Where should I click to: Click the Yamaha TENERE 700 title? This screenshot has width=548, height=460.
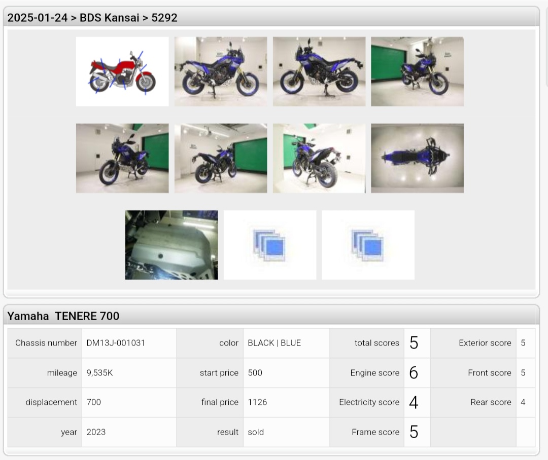(63, 316)
